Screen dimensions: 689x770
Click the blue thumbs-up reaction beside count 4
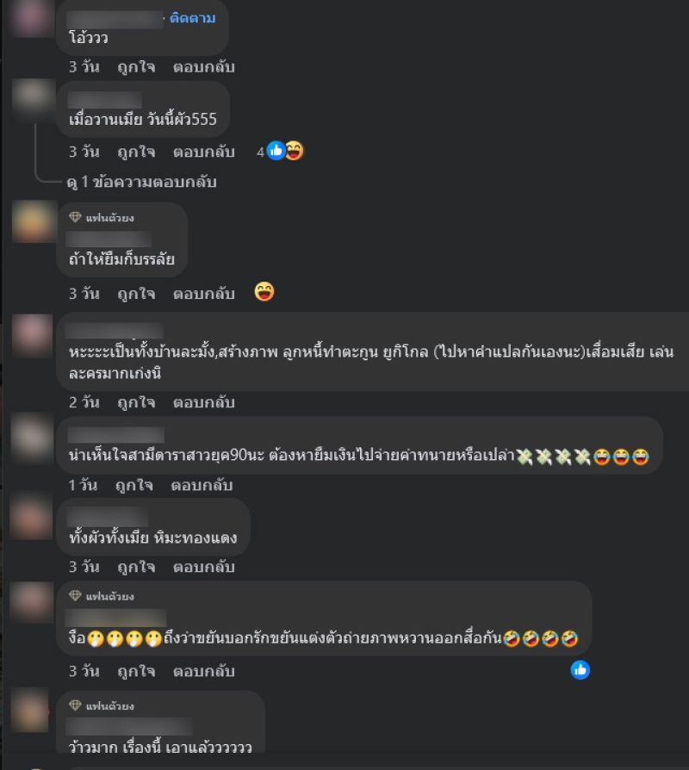click(x=276, y=151)
